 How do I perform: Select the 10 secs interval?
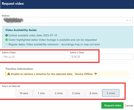[x=24, y=93]
